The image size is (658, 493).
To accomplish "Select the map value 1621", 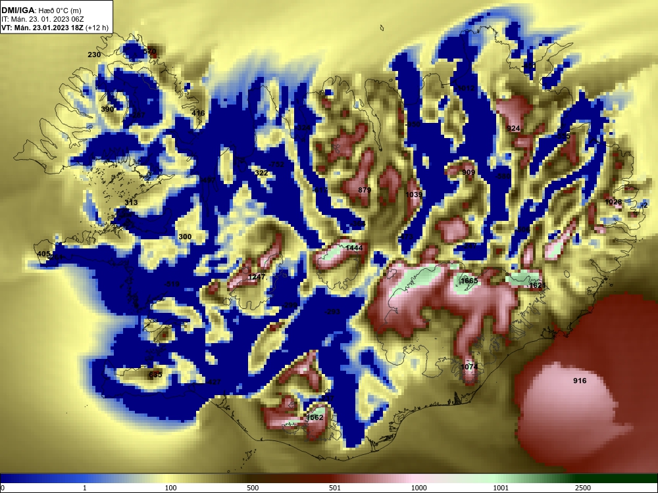I will pos(538,285).
